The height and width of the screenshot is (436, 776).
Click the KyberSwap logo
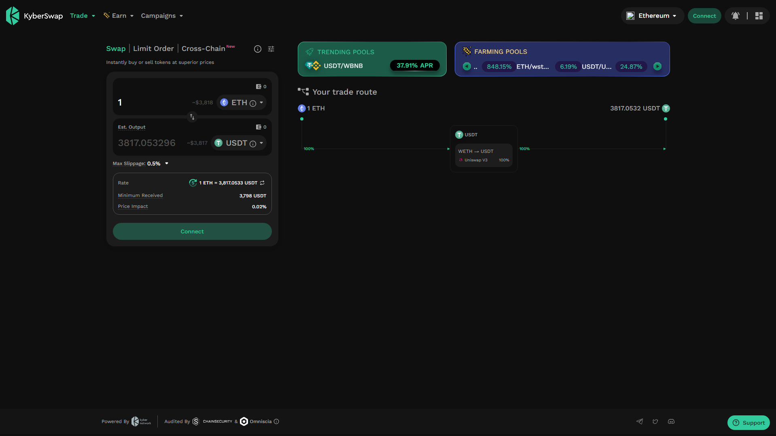click(34, 16)
